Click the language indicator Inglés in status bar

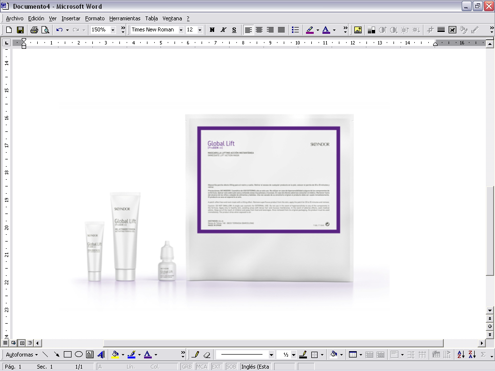tap(255, 367)
